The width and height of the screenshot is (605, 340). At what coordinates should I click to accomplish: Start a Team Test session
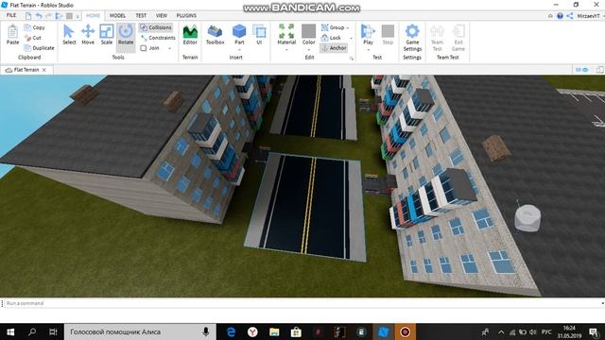pyautogui.click(x=437, y=38)
